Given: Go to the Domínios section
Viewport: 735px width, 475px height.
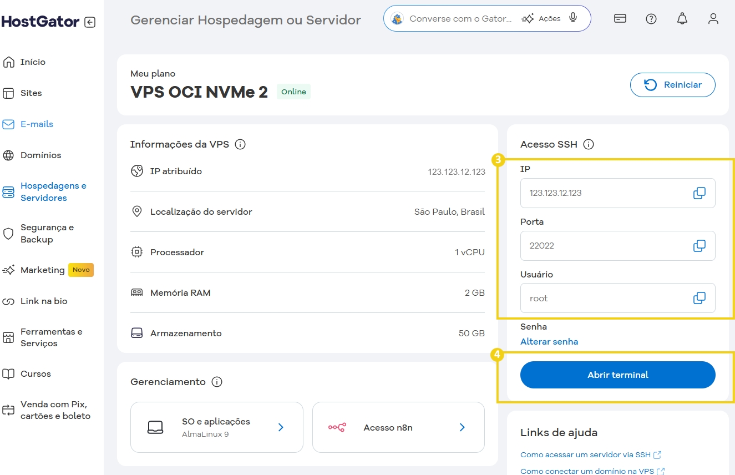Looking at the screenshot, I should pyautogui.click(x=41, y=155).
